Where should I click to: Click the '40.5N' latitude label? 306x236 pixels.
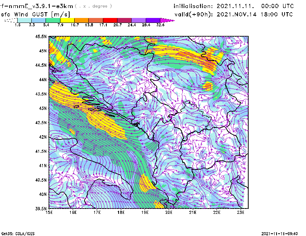click(41, 180)
